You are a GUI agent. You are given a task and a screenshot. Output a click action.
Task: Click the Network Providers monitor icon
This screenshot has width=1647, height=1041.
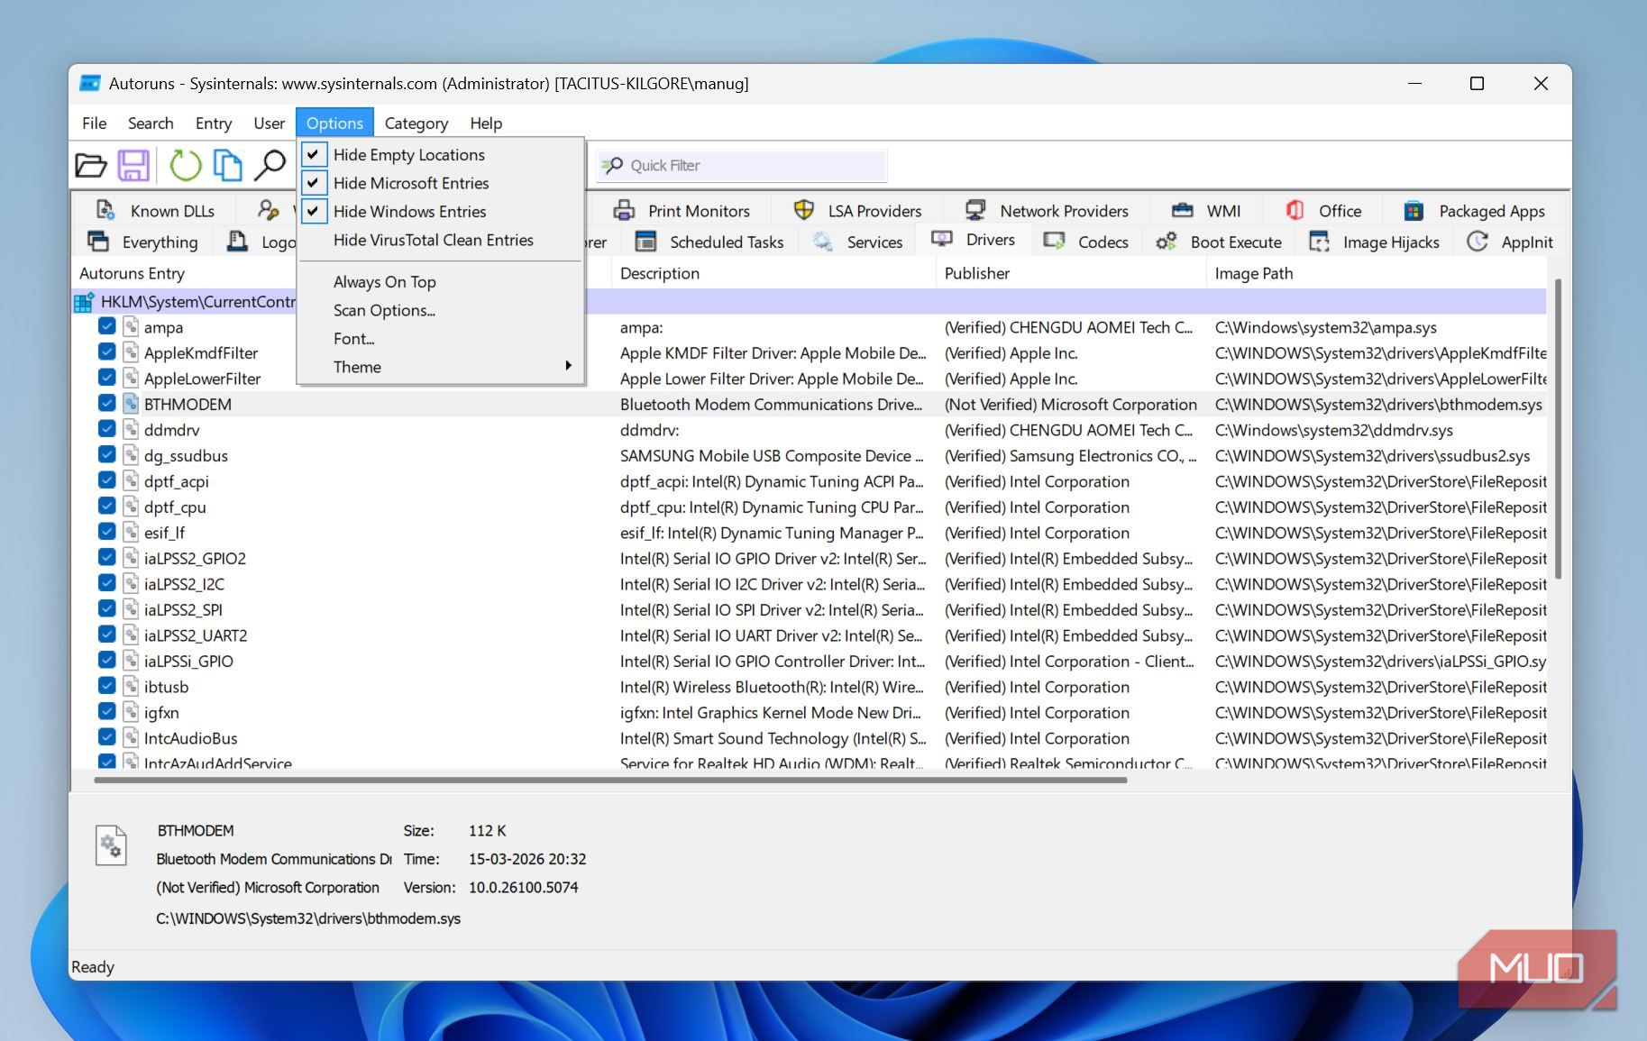974,211
